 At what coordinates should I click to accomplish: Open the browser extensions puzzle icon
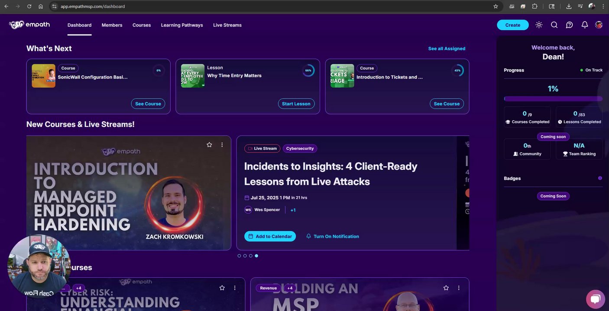[x=535, y=6]
